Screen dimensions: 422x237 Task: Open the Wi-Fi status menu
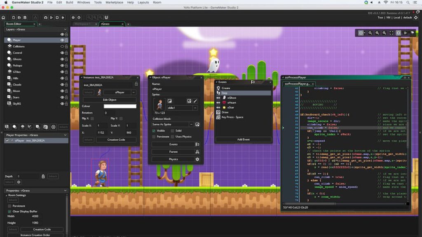[386, 2]
